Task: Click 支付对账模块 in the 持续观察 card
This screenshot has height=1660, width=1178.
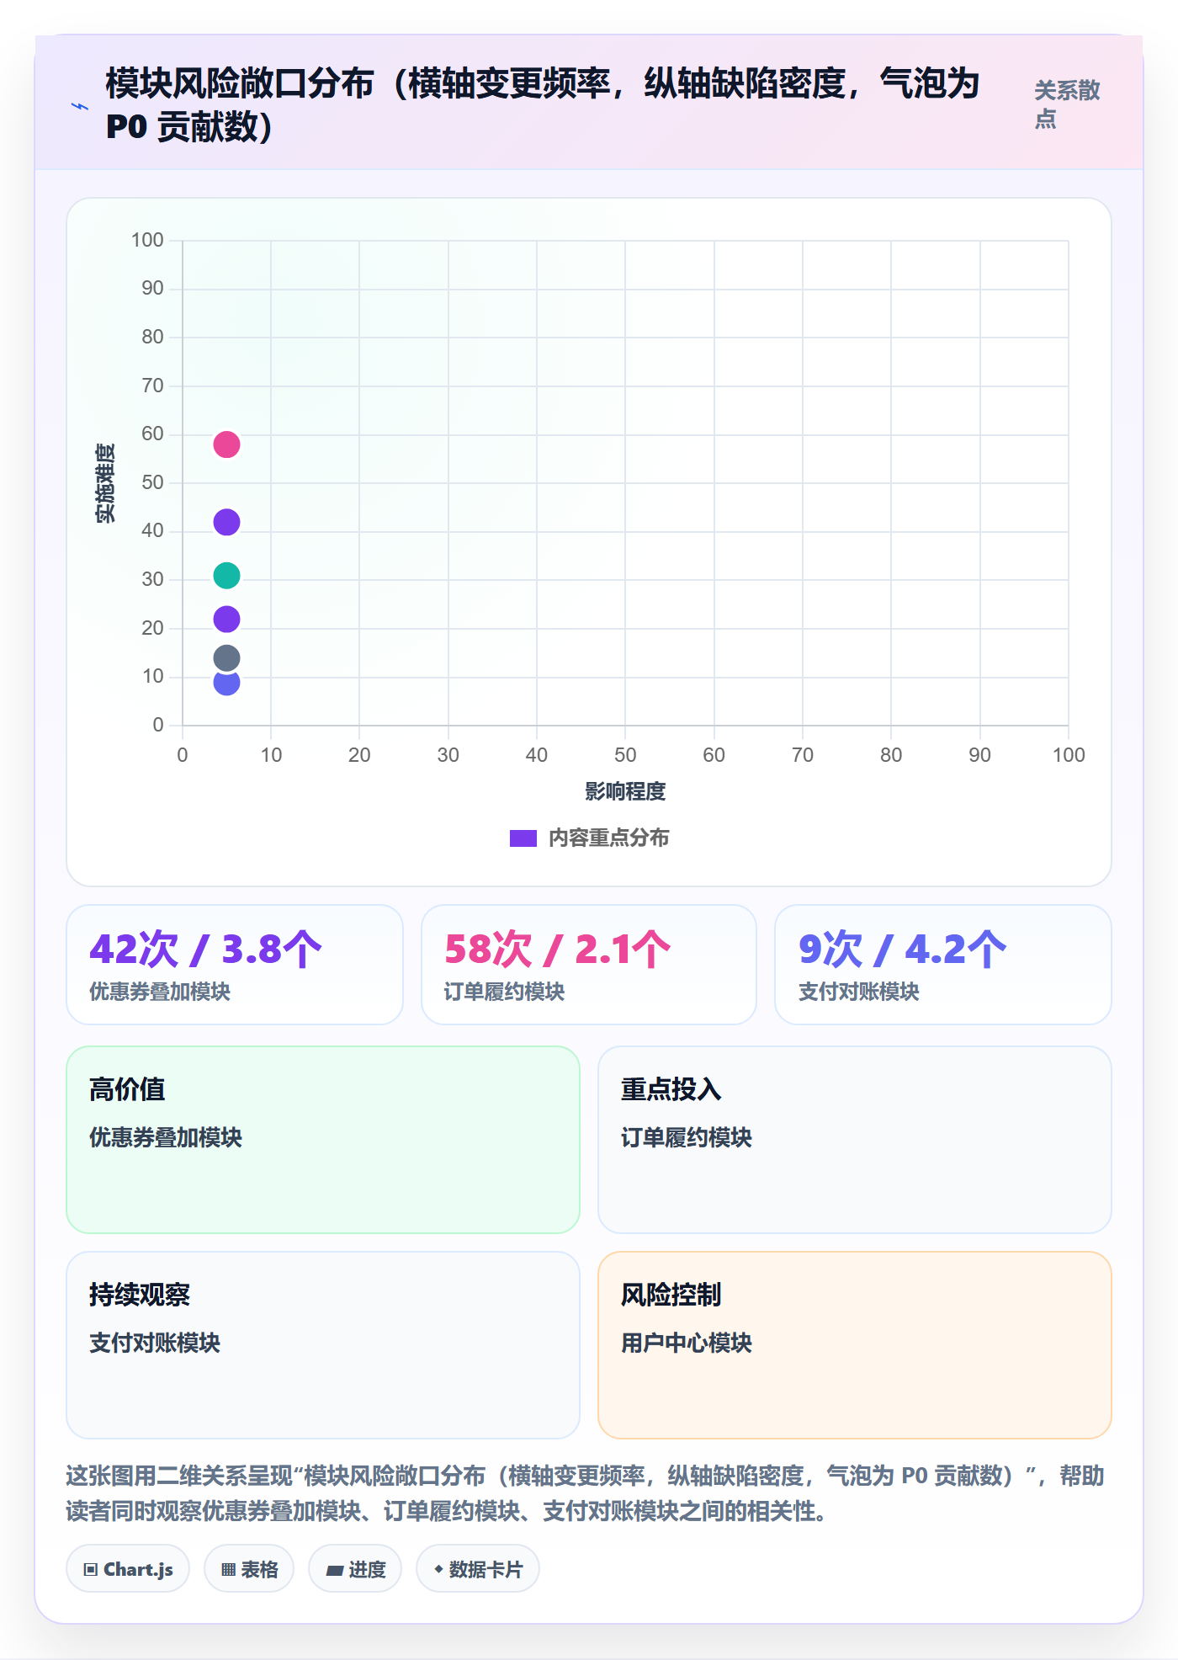Action: (x=155, y=1343)
